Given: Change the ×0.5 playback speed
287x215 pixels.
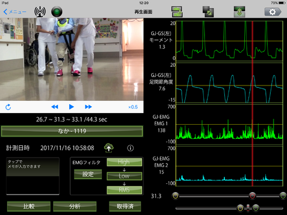Looking at the screenshot, I should pyautogui.click(x=133, y=107).
